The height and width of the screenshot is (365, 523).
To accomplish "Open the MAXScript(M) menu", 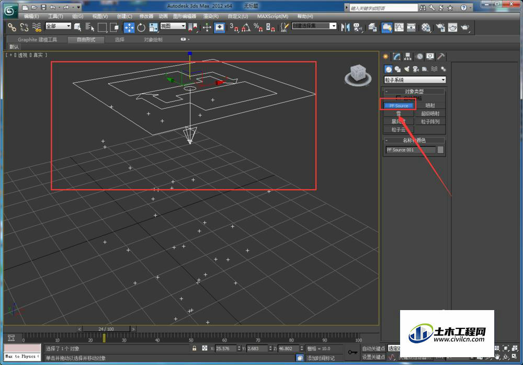I will [272, 16].
